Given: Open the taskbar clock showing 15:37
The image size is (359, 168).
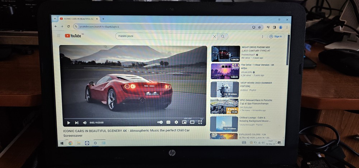Looking at the screenshot, I should coord(270,142).
